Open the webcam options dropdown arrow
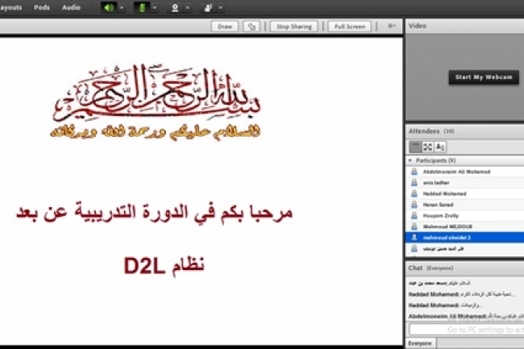Viewport: 524px width, 349px height. (x=188, y=7)
